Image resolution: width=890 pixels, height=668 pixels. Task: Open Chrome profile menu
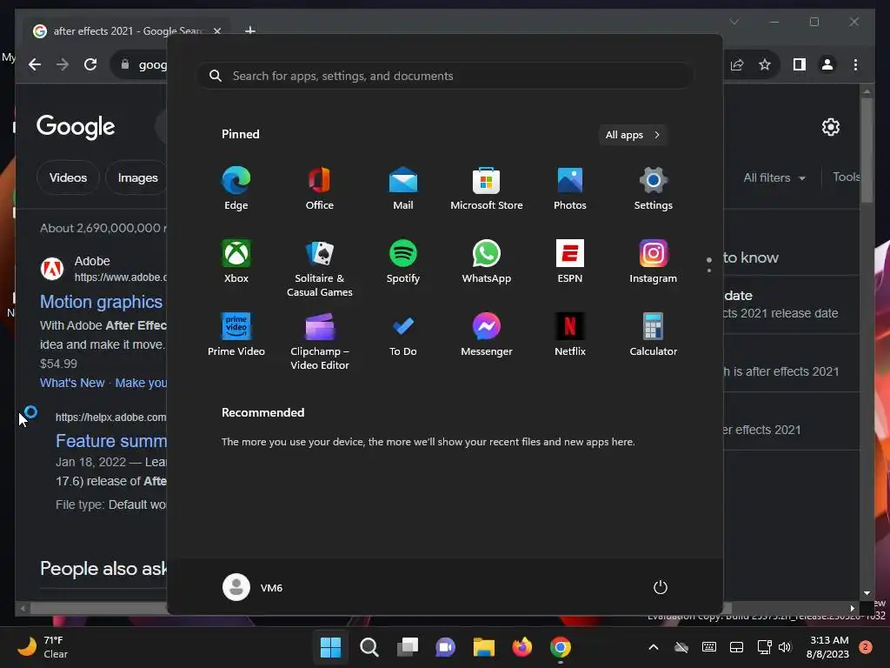[827, 64]
